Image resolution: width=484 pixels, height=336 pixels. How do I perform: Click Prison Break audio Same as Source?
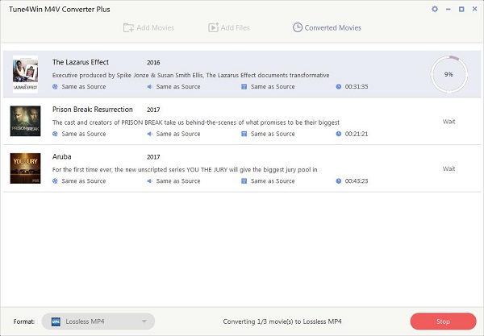coord(178,134)
